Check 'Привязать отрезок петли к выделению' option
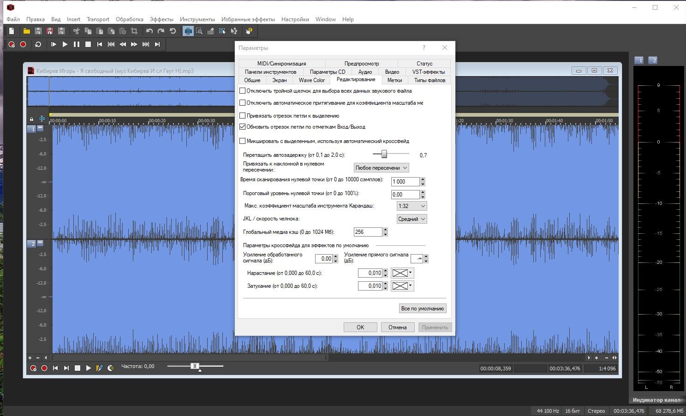This screenshot has width=686, height=416. pos(243,116)
